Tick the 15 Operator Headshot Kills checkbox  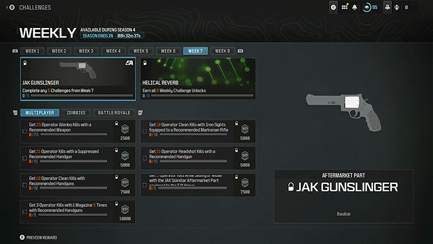pyautogui.click(x=145, y=158)
